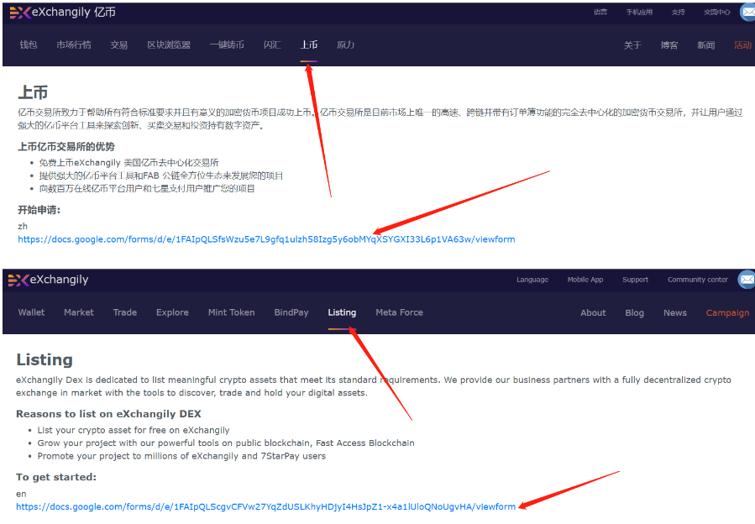Open the News nav link

click(x=675, y=313)
